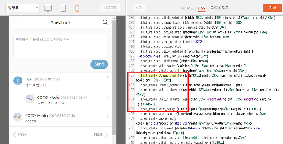Click the preview pane vertical scrollbar thumb
Screen dimensions: 283x144
click(x=114, y=78)
